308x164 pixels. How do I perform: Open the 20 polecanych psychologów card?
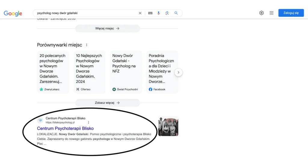(53, 72)
